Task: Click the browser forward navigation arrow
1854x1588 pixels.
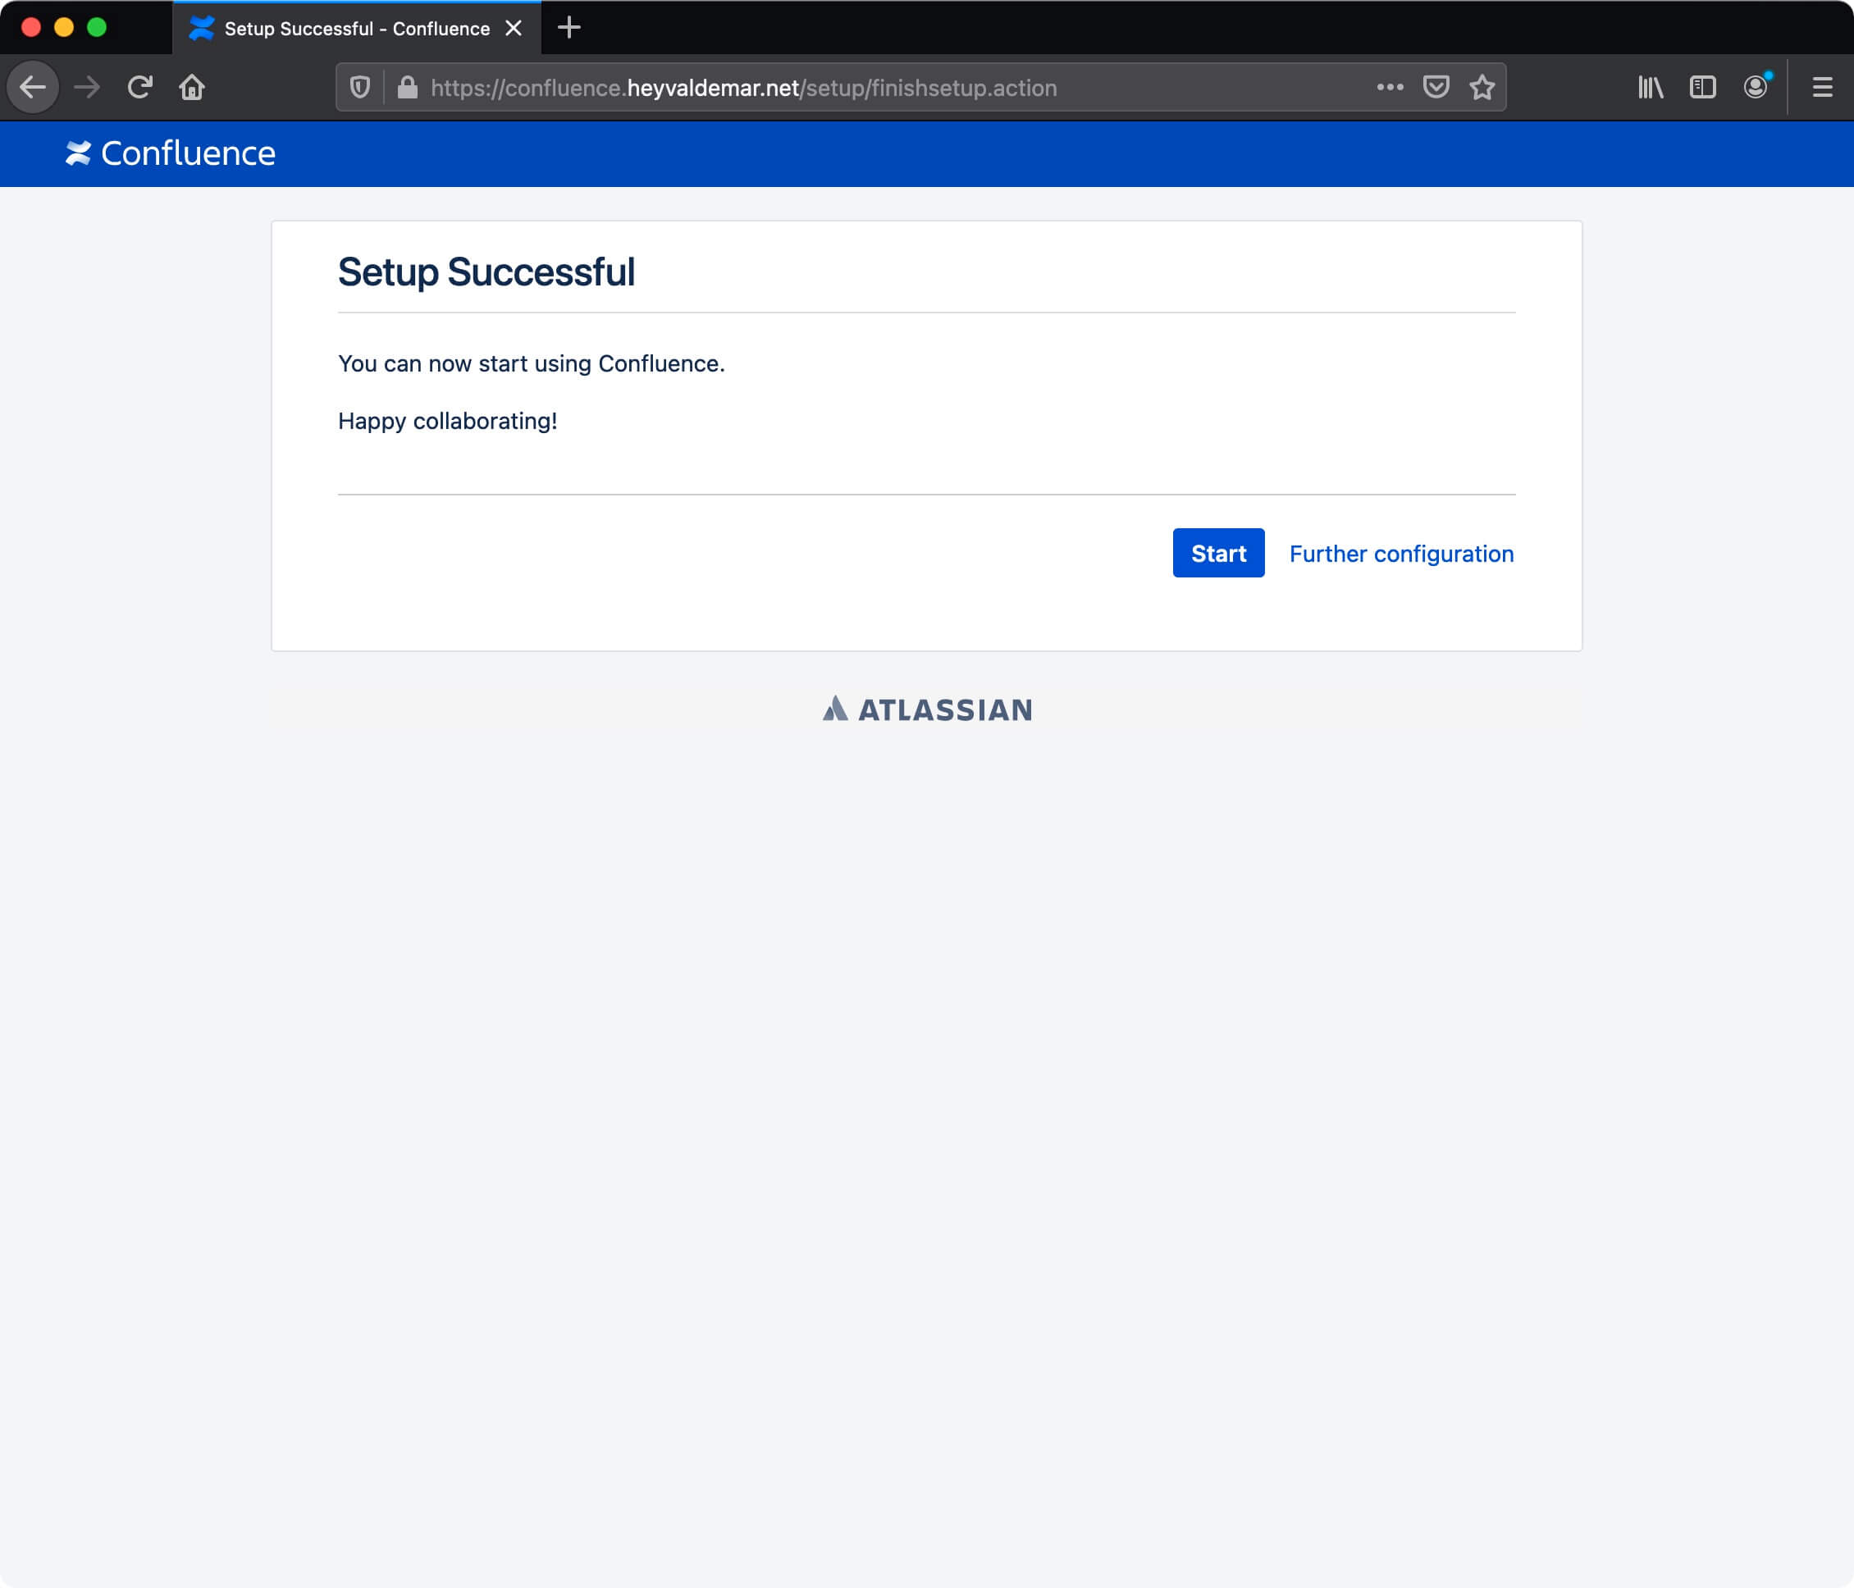Action: [x=87, y=87]
